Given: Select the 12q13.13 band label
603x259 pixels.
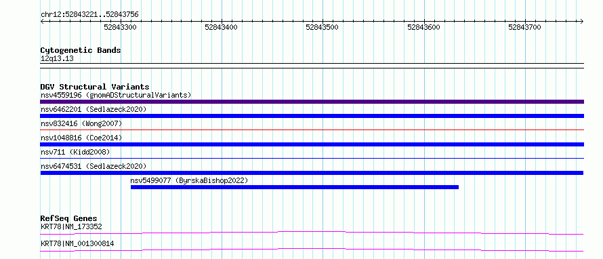Looking at the screenshot, I should coord(57,59).
